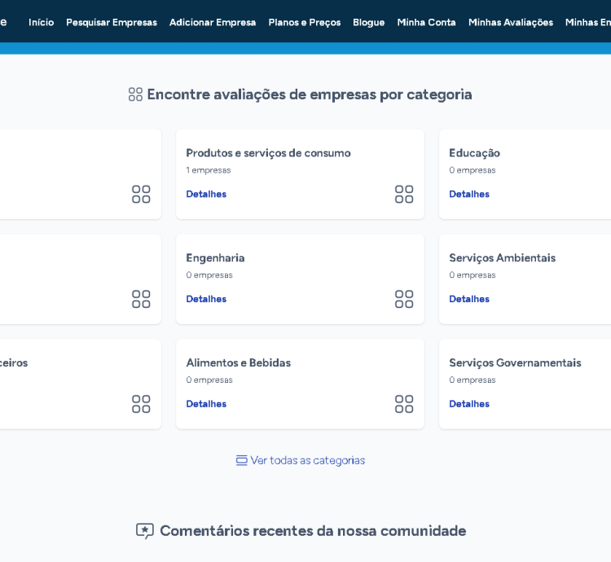Screen dimensions: 611x562
Task: Click Detalhes under the Engenharia category
Action: (206, 299)
